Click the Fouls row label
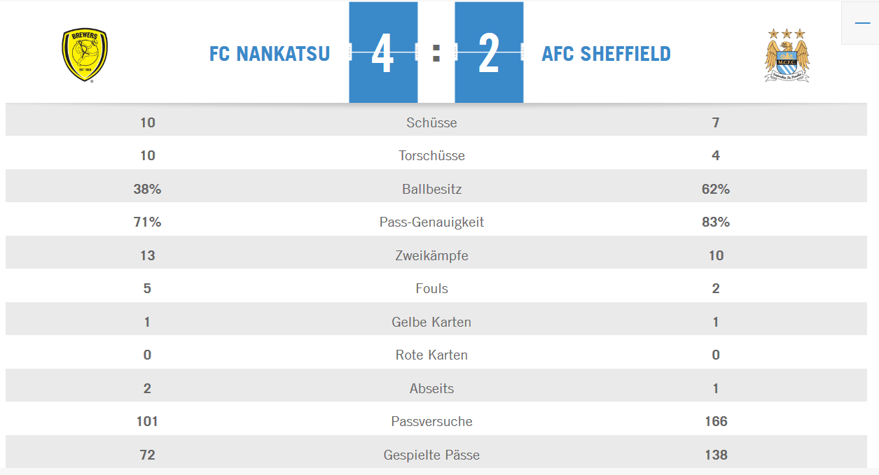879x475 pixels. click(x=431, y=288)
